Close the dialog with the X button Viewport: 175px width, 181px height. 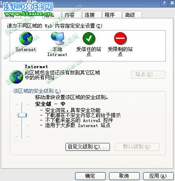(172, 3)
